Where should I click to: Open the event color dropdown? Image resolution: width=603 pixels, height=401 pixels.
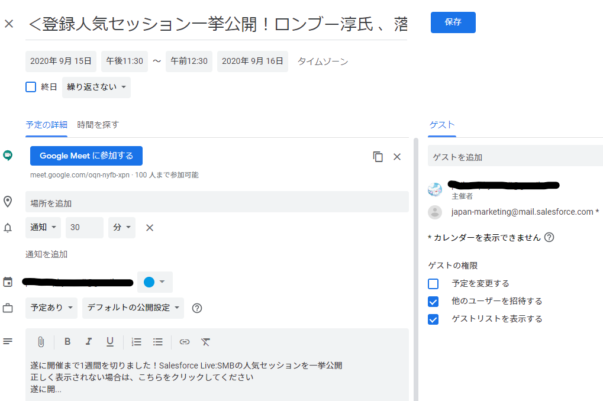coord(154,282)
